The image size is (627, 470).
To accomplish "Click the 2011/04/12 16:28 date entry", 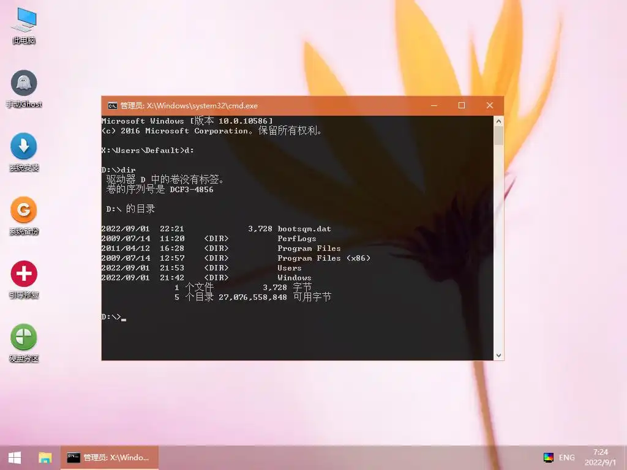I will click(x=143, y=248).
